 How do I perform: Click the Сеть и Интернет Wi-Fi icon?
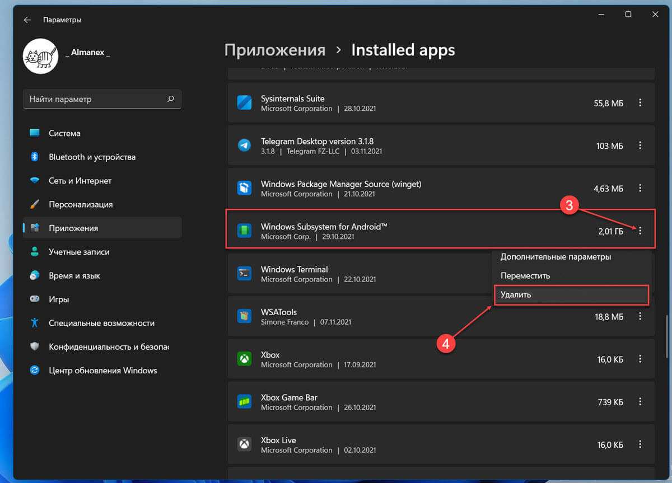(x=35, y=181)
